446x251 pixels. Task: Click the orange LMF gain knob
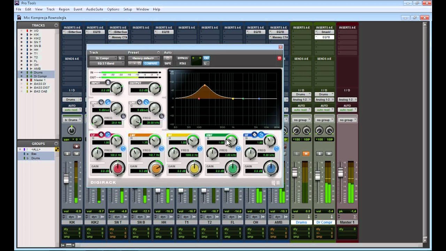point(156,168)
